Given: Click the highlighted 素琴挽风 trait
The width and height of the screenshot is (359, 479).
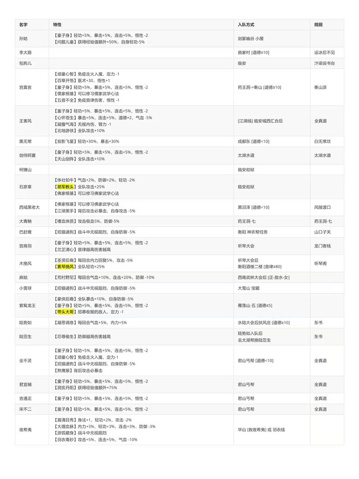Looking at the screenshot, I should tap(65, 267).
